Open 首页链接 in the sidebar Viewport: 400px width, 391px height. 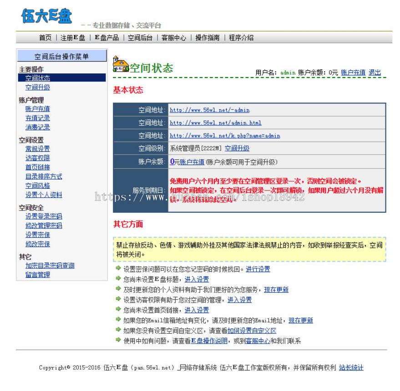click(x=37, y=167)
